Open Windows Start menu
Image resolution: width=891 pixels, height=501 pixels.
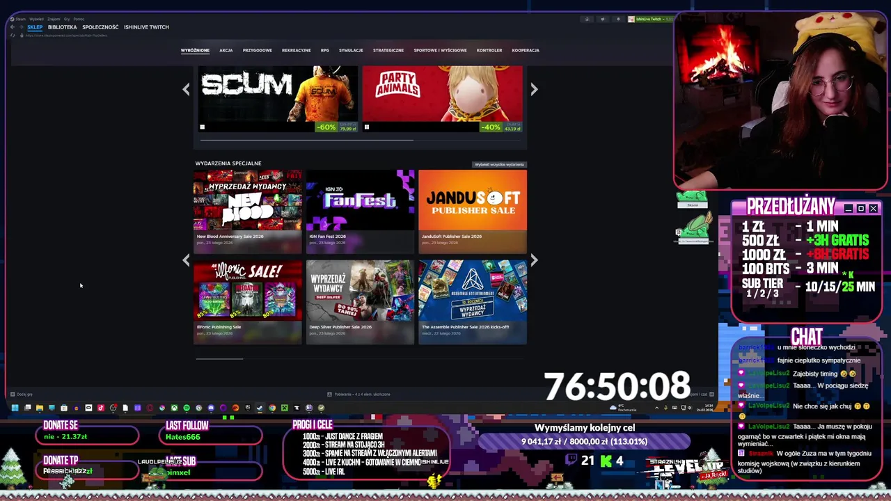[x=15, y=408]
